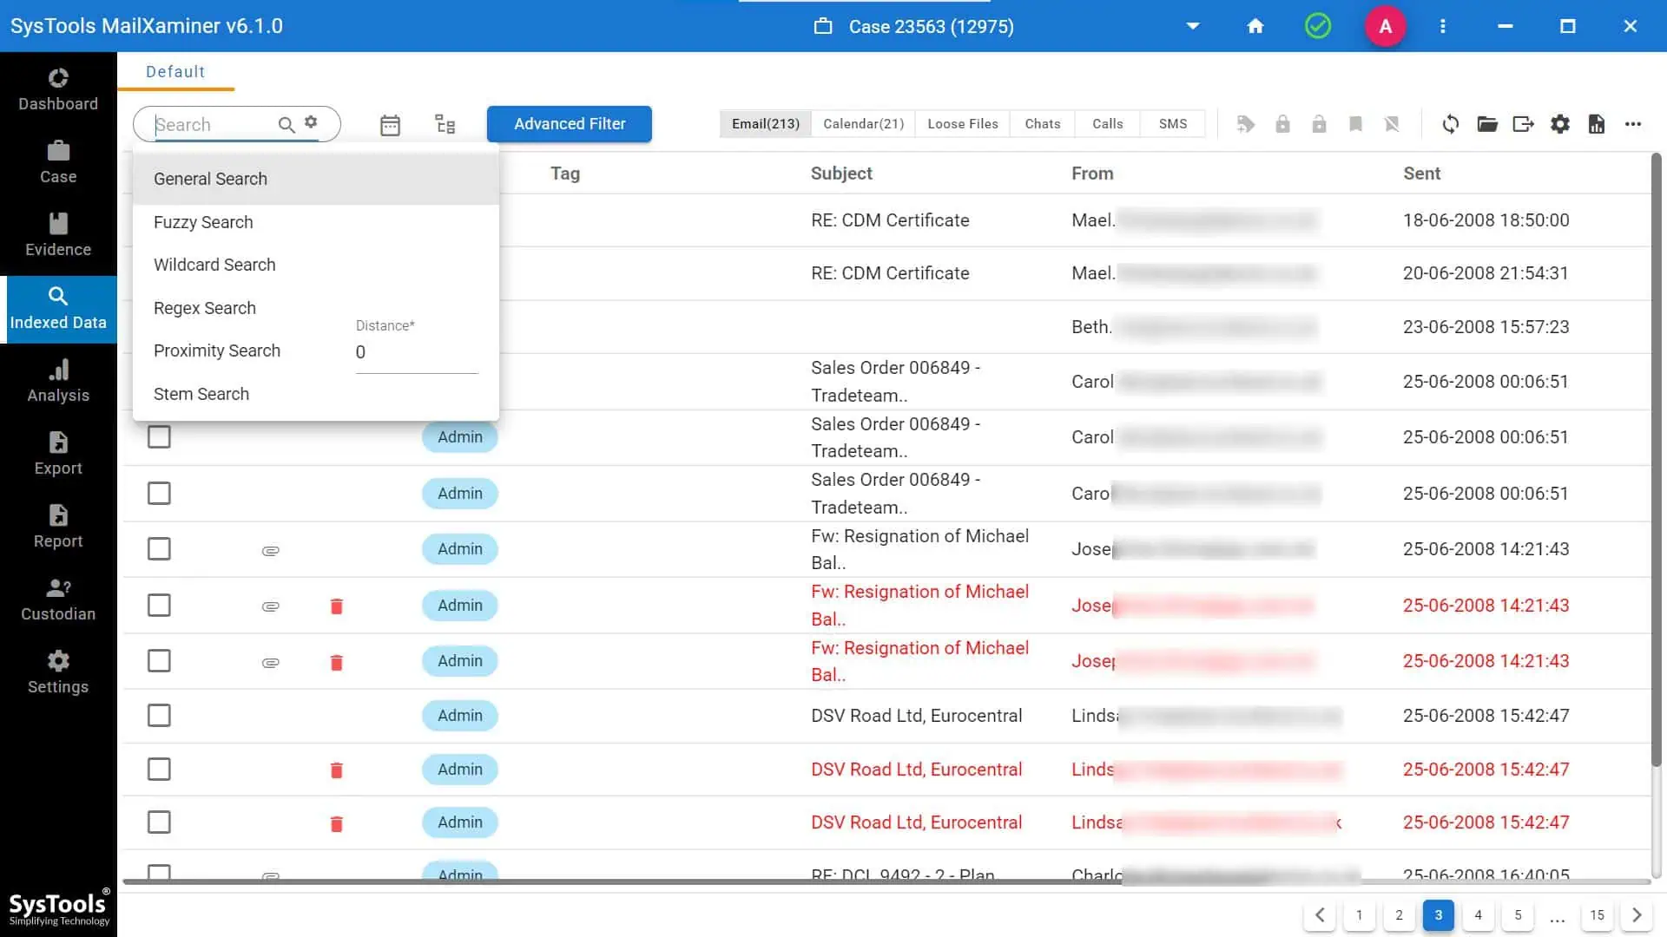Viewport: 1667px width, 937px height.
Task: Choose Proximity Search option
Action: pos(217,351)
